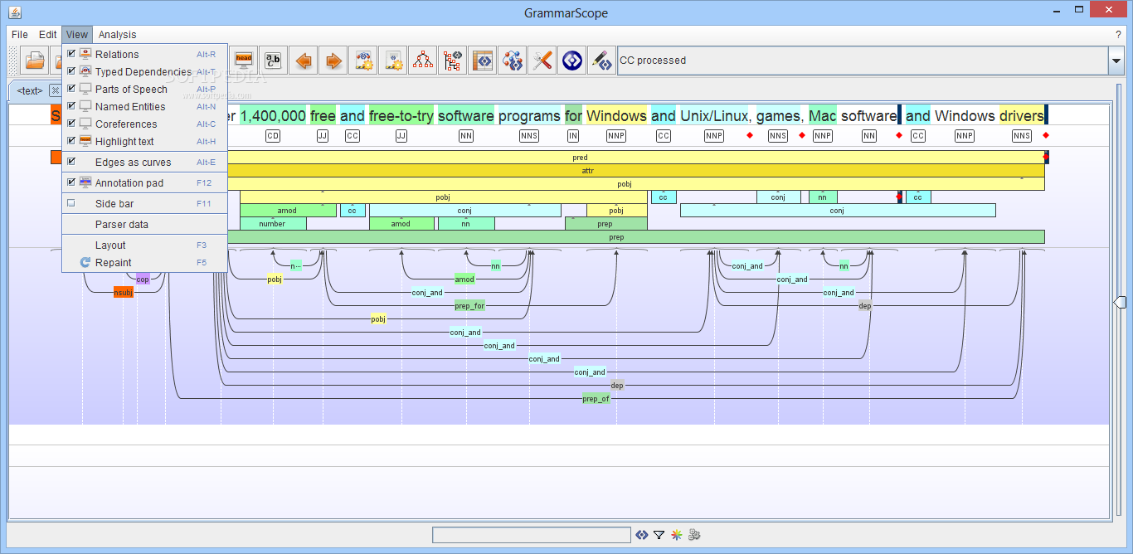Open the Analysis menu
The width and height of the screenshot is (1133, 554).
click(x=117, y=35)
